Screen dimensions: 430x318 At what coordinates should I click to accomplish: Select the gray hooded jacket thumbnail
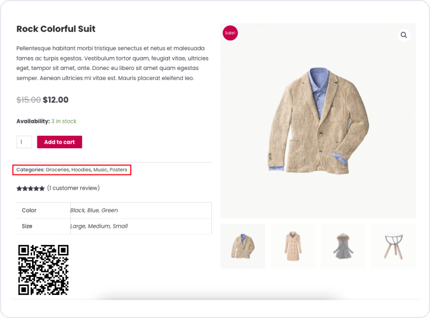pos(343,246)
